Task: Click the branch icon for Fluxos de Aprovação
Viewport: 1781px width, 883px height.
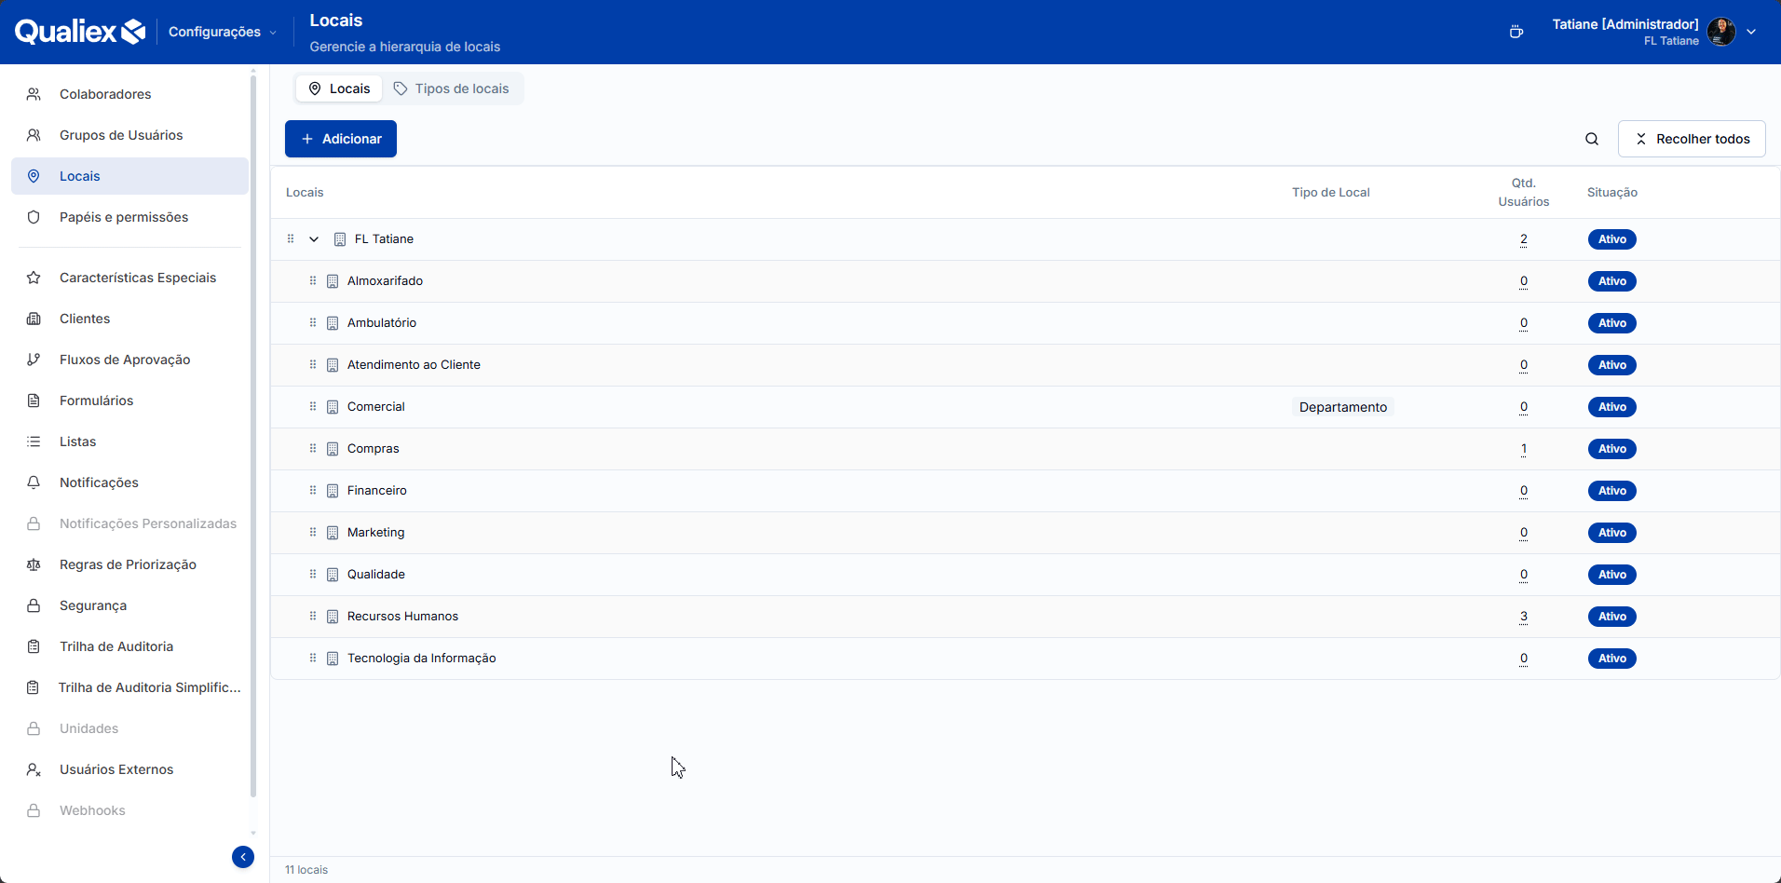Action: click(34, 360)
